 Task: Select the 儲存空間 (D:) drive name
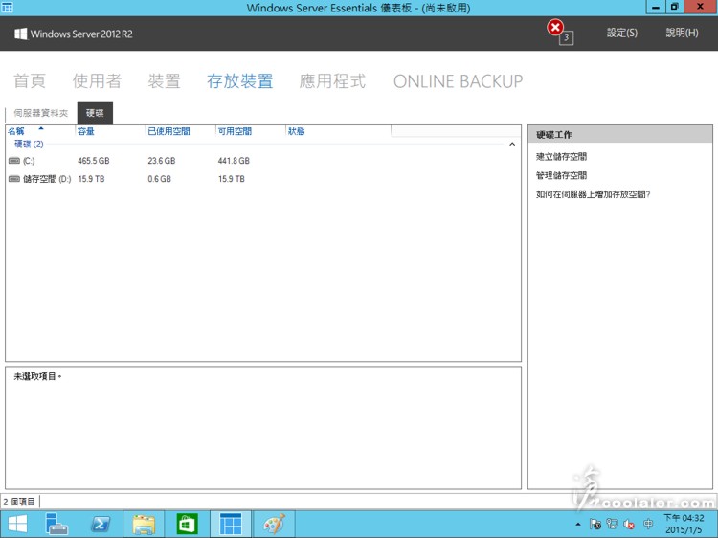[47, 179]
